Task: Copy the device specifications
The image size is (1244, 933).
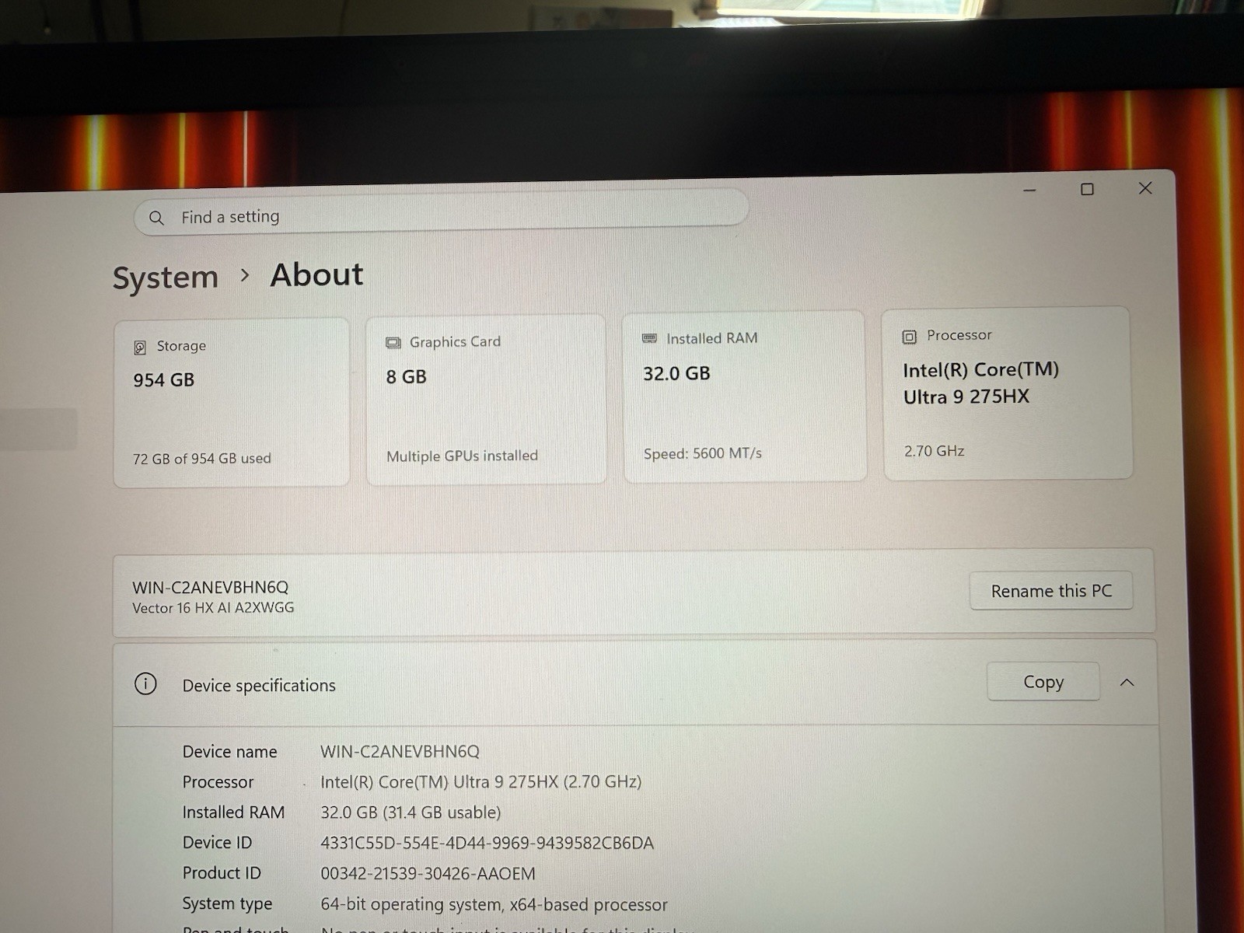Action: 1043,682
